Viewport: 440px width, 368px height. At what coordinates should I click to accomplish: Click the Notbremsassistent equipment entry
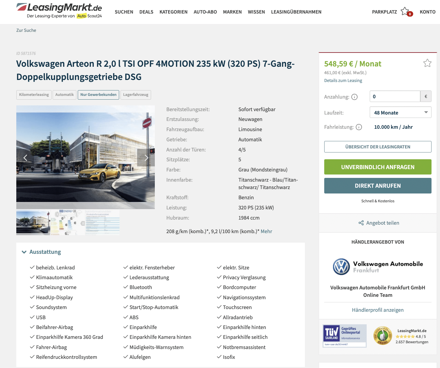244,347
